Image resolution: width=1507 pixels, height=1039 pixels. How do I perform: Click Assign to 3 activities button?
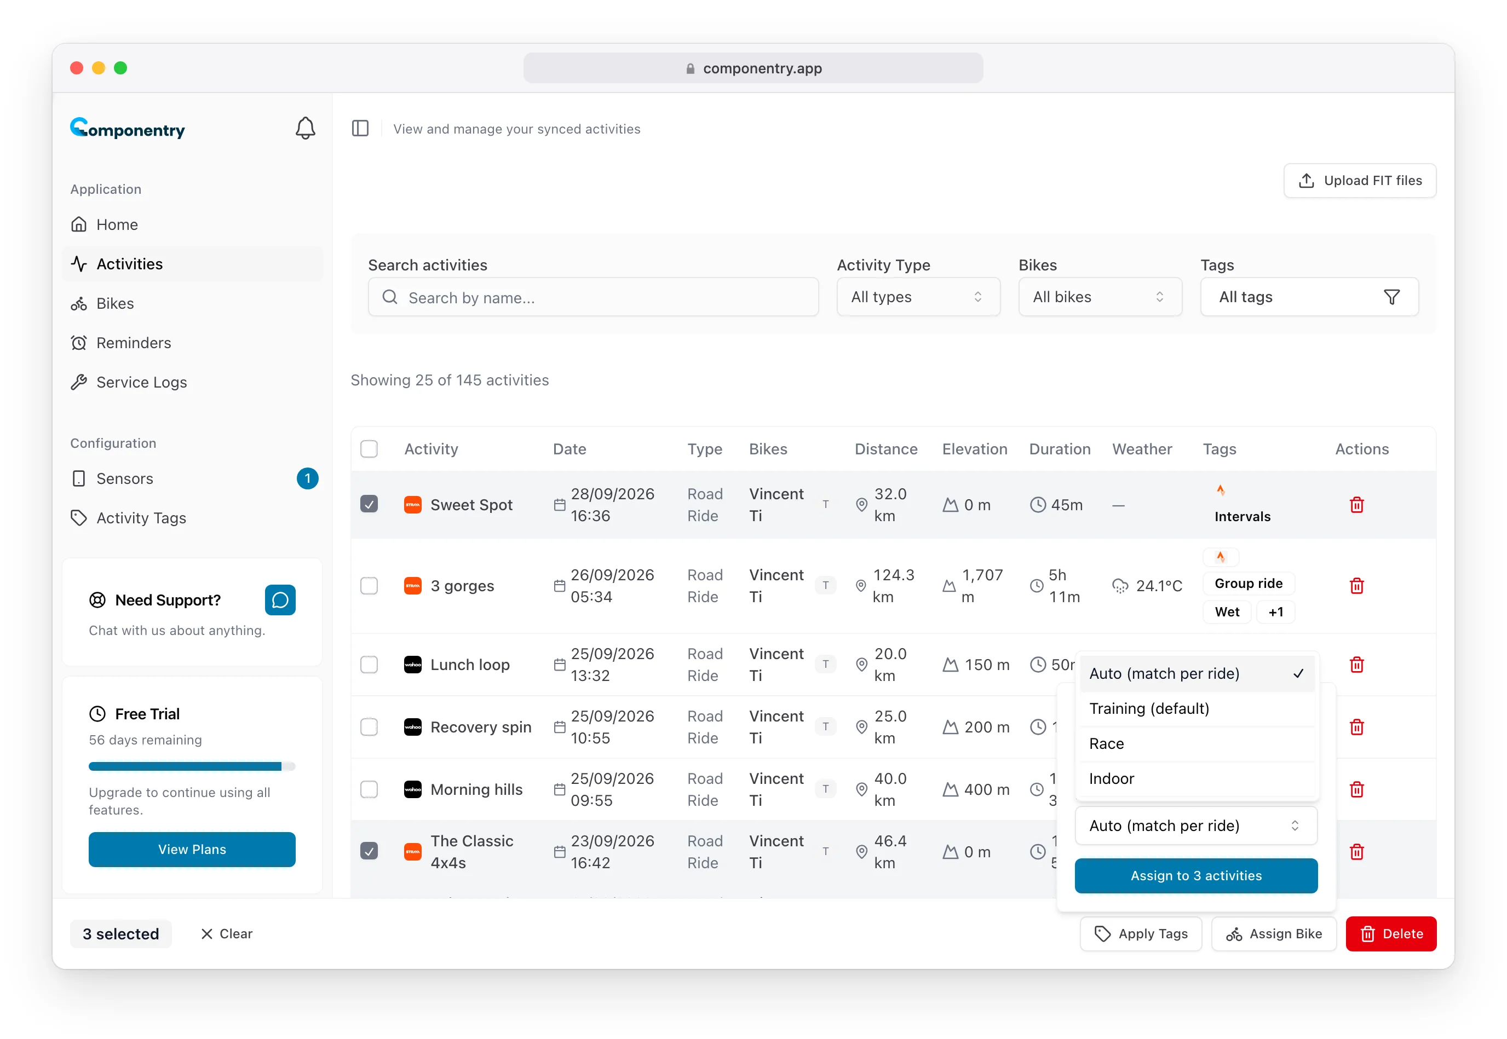click(x=1196, y=876)
